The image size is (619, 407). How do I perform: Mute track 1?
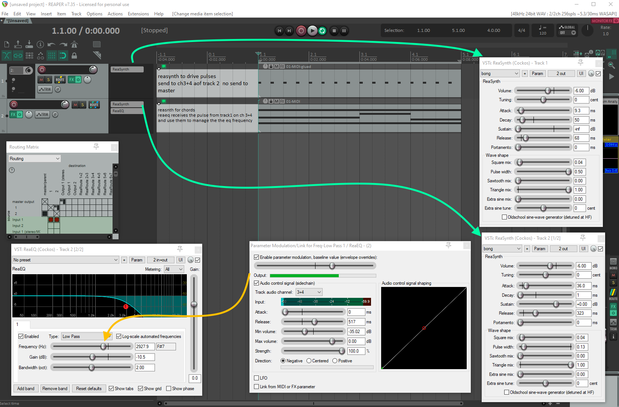coord(41,80)
